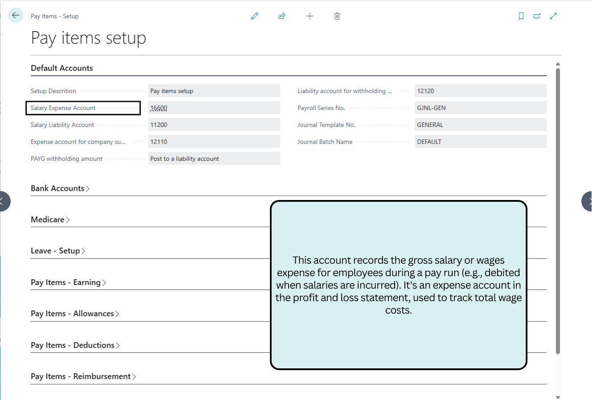
Task: Open the Share options icon
Action: (282, 16)
